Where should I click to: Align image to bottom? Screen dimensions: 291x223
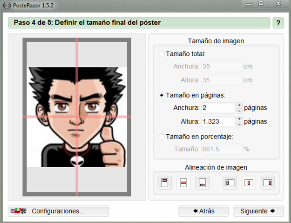(202, 183)
